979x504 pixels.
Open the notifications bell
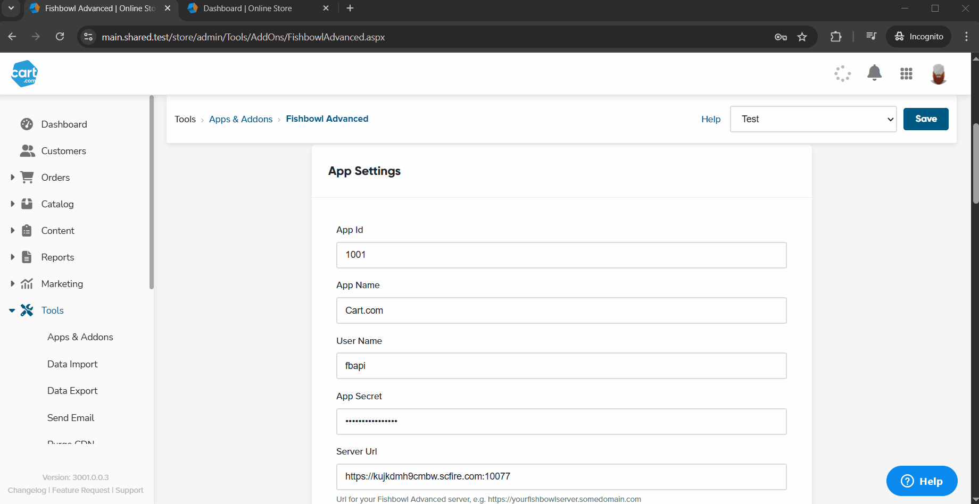point(874,73)
